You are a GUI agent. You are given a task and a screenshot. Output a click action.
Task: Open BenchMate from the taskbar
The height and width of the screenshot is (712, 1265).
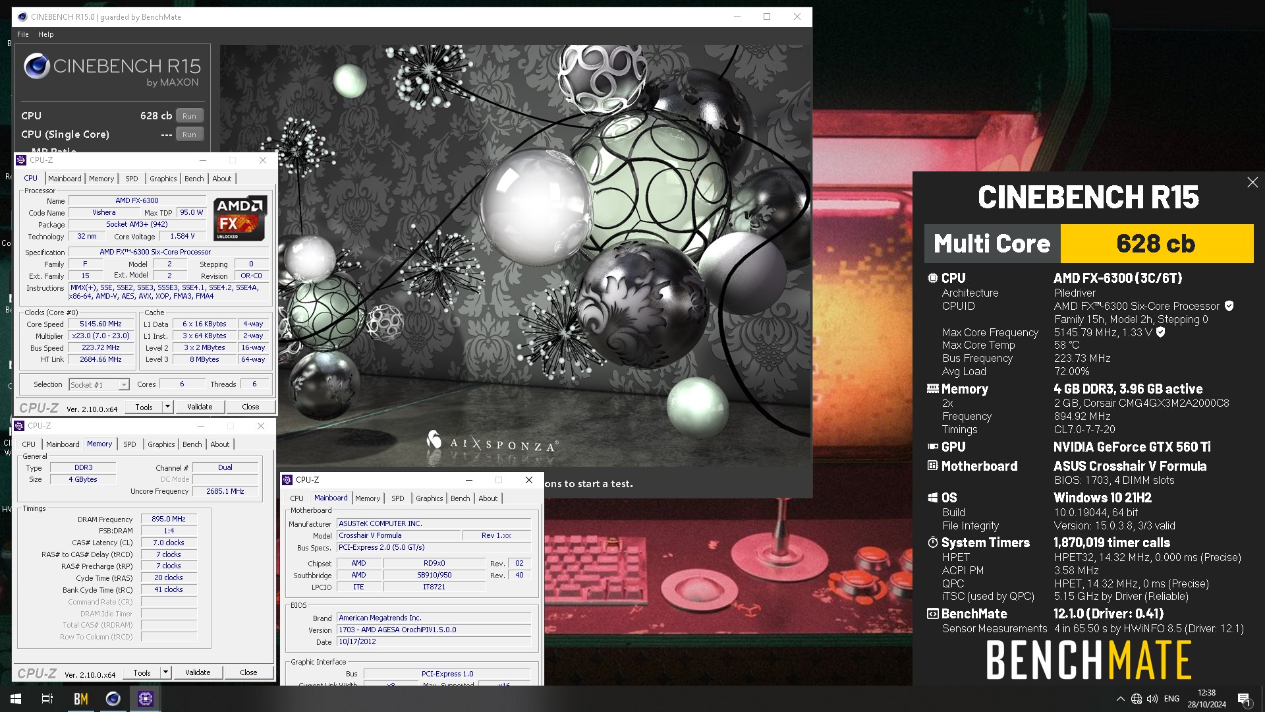80,699
